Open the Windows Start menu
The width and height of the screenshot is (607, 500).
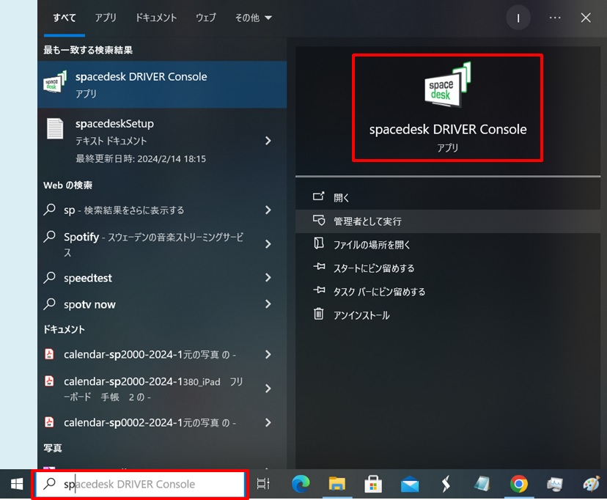click(17, 484)
